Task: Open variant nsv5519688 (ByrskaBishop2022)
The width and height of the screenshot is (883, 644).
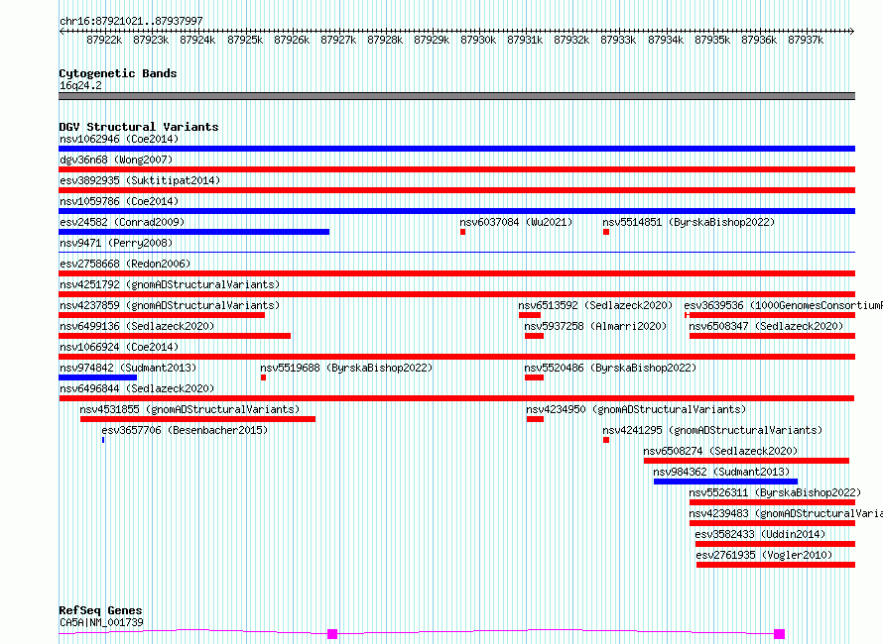Action: [346, 368]
